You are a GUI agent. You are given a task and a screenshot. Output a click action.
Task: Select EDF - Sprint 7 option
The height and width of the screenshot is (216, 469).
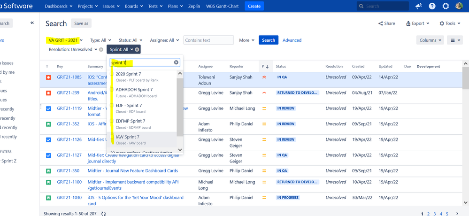tap(129, 106)
